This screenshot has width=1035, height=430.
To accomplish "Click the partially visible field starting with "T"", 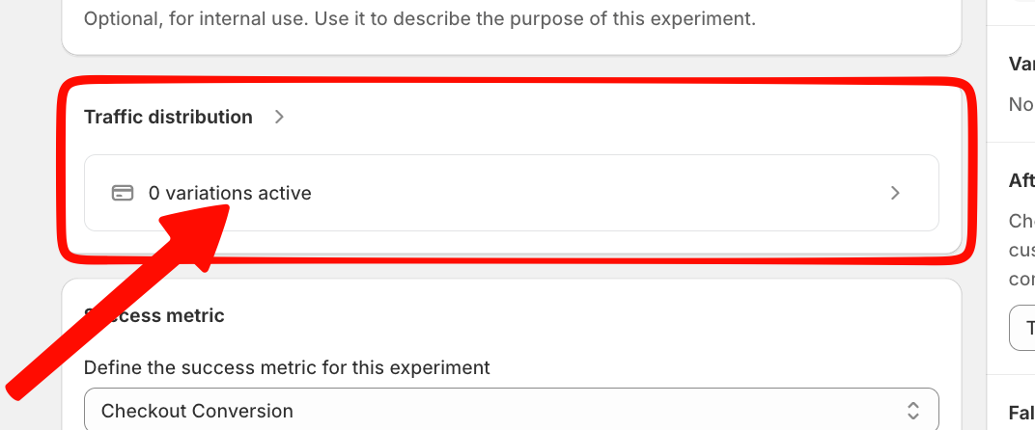I will 1023,329.
